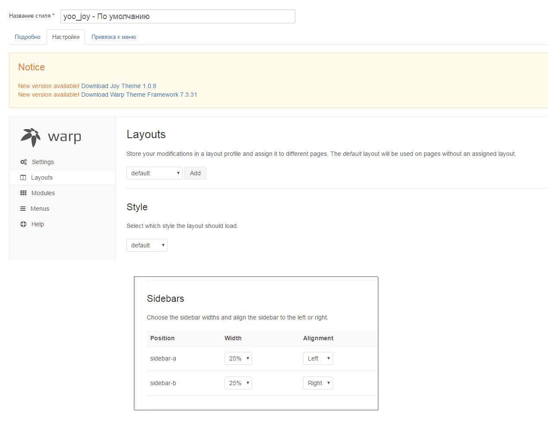548x421 pixels.
Task: Change sidebar-b alignment Right dropdown
Action: pyautogui.click(x=318, y=383)
